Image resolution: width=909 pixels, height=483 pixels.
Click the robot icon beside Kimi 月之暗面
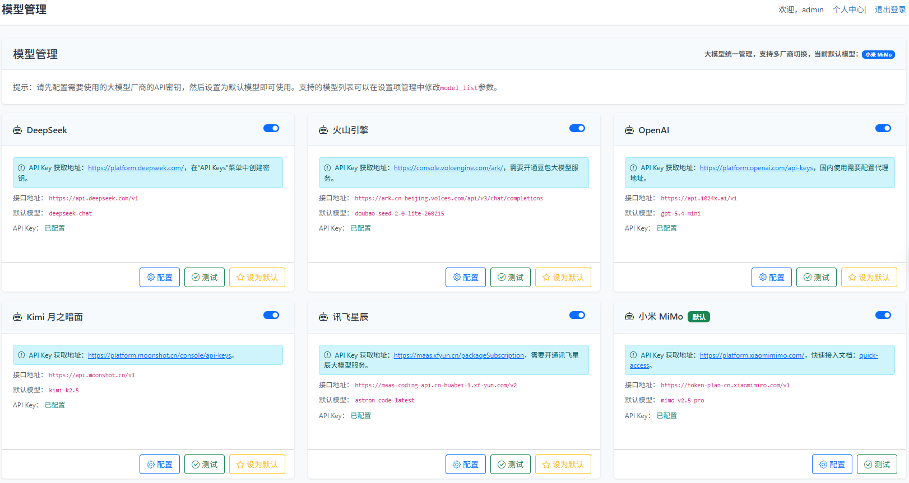(17, 317)
